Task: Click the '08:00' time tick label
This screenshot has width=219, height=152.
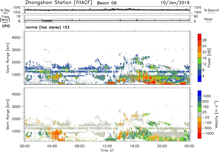Action: point(79,146)
